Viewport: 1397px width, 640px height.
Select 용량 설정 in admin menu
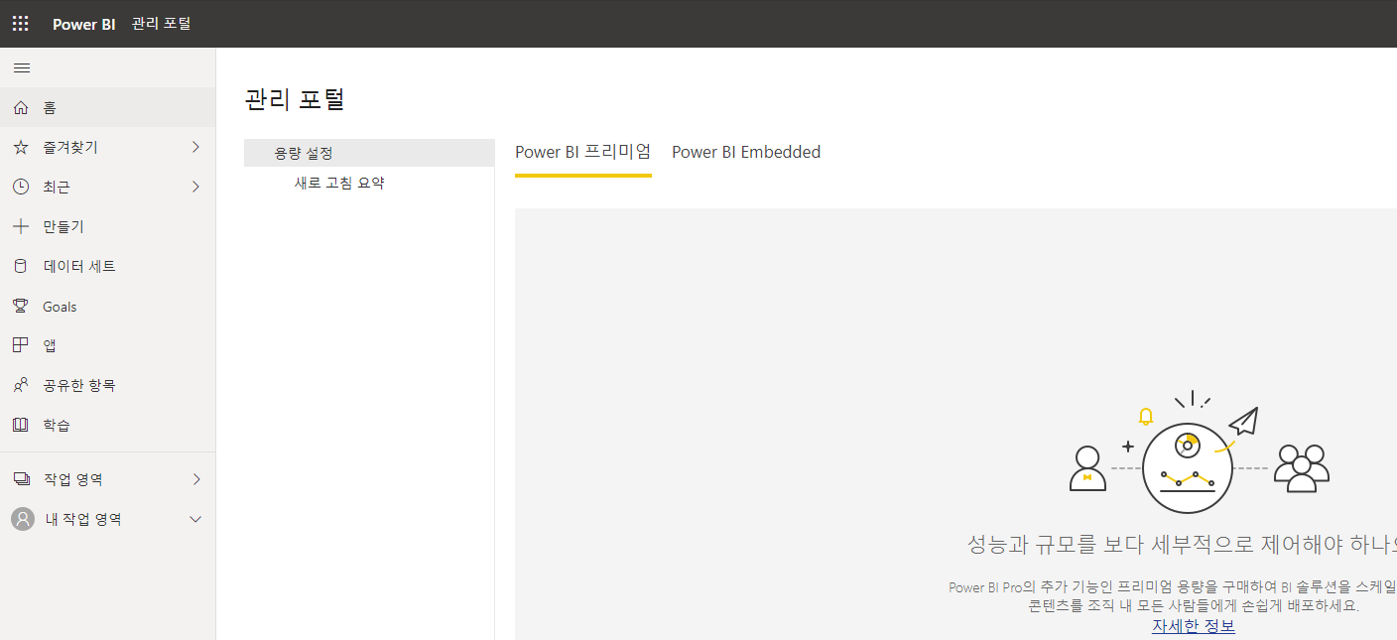369,153
